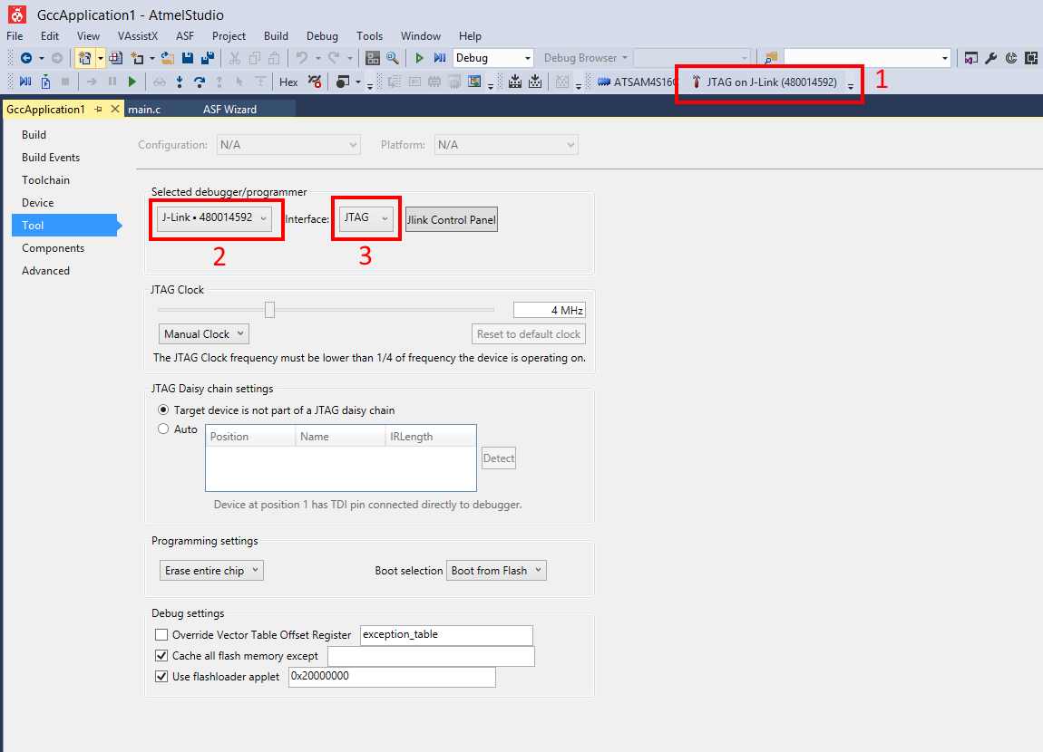
Task: Open the VAssistX menu
Action: click(x=138, y=36)
